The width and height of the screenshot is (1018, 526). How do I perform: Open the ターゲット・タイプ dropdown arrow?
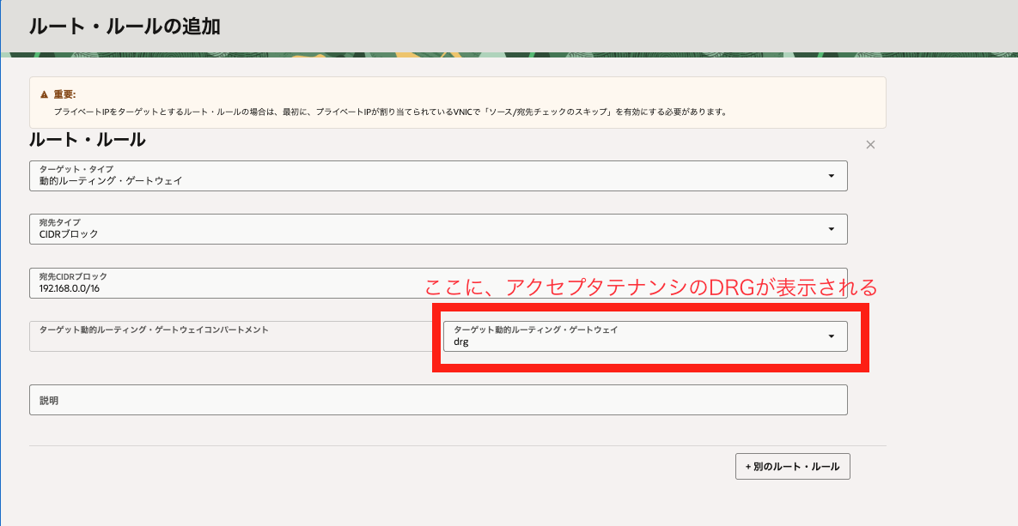point(831,176)
